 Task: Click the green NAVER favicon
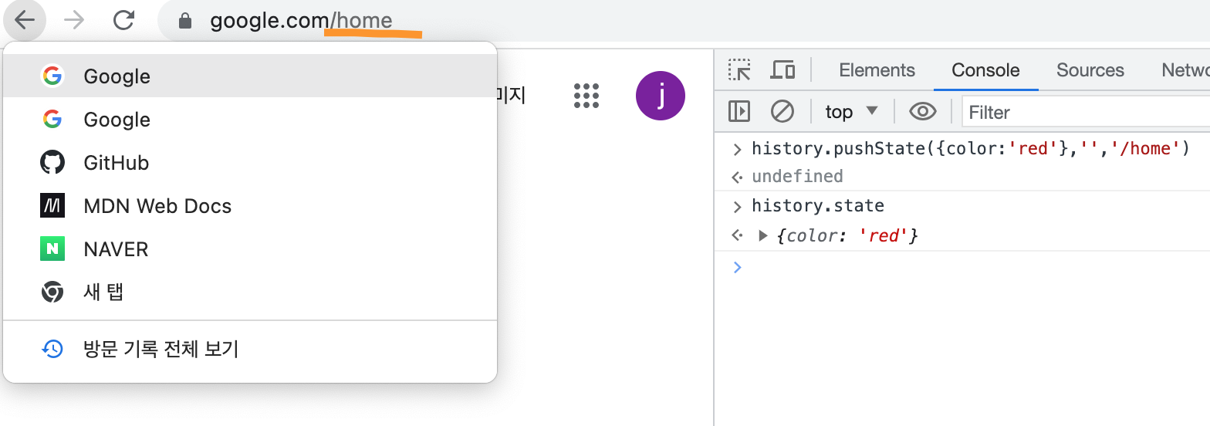coord(52,249)
